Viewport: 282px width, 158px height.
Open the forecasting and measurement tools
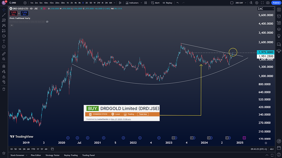click(4, 31)
